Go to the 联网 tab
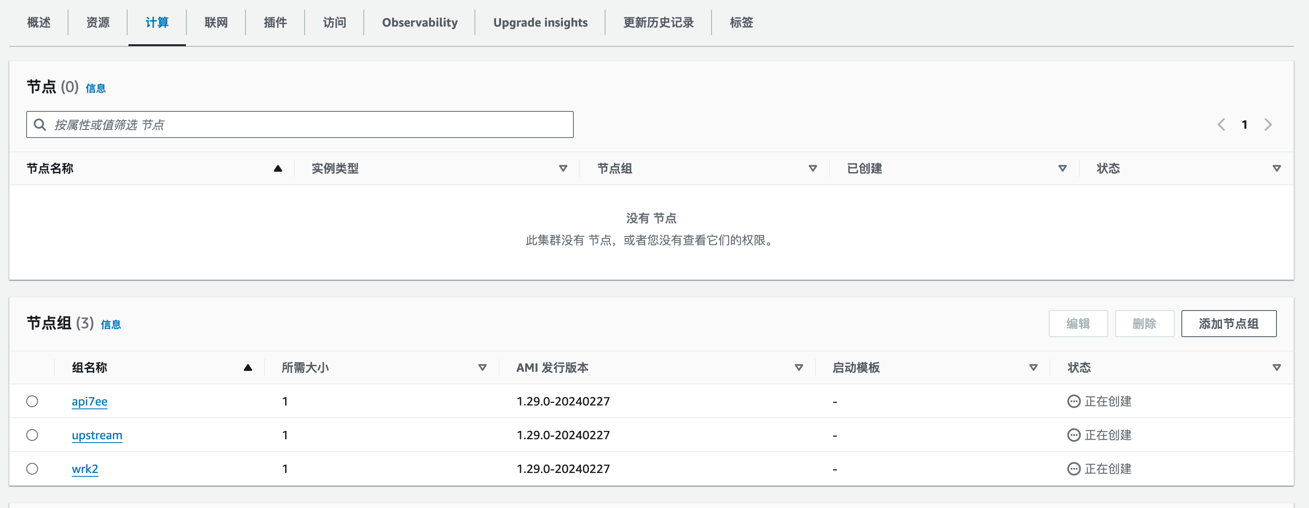Screen dimensions: 1309x508 (x=216, y=23)
